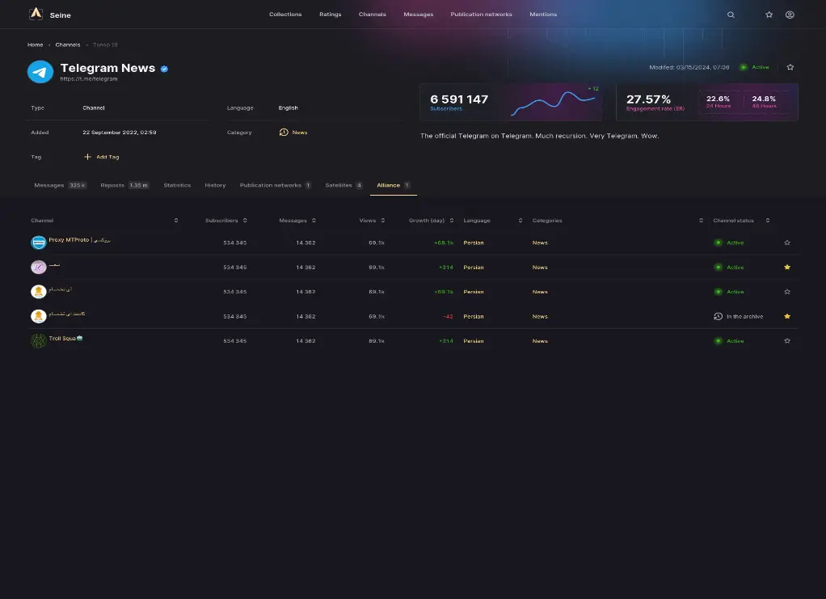Screen dimensions: 826x599
Task: Click the News category link under Category
Action: 300,133
